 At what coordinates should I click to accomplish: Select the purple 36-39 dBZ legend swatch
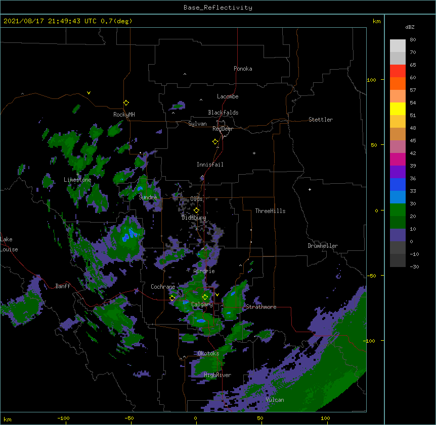coord(398,172)
